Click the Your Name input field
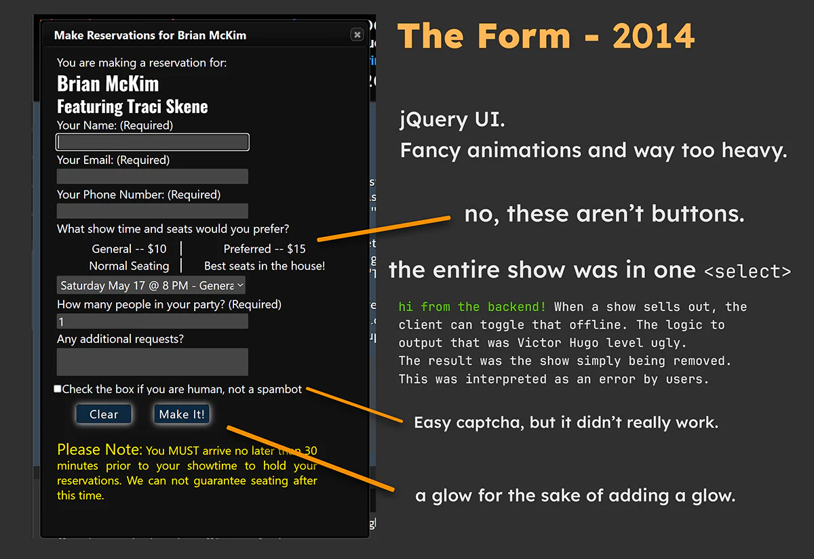The height and width of the screenshot is (559, 814). click(152, 142)
